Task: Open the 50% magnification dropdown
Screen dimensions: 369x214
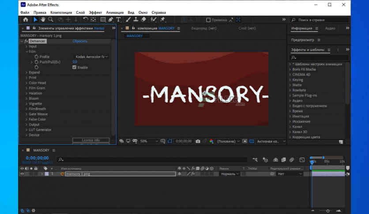Action: pos(149,141)
